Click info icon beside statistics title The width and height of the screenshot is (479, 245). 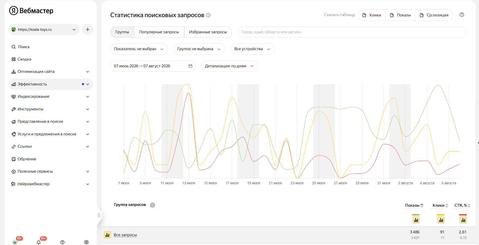click(x=208, y=15)
